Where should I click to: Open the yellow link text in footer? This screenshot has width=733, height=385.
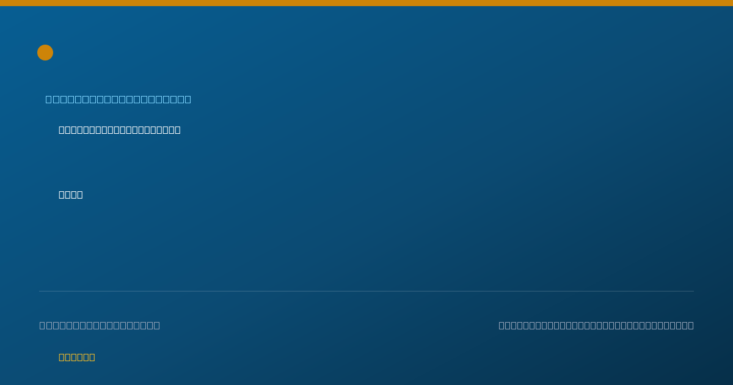[77, 357]
